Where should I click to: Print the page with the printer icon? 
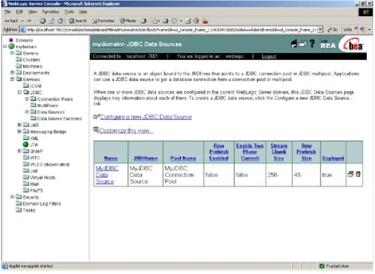(165, 21)
